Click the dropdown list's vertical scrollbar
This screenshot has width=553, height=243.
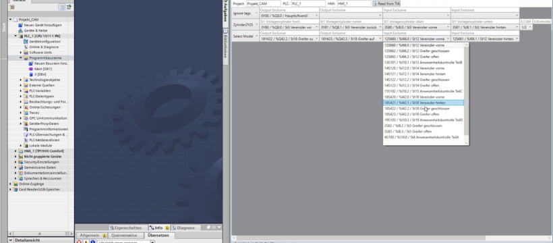[x=466, y=94]
